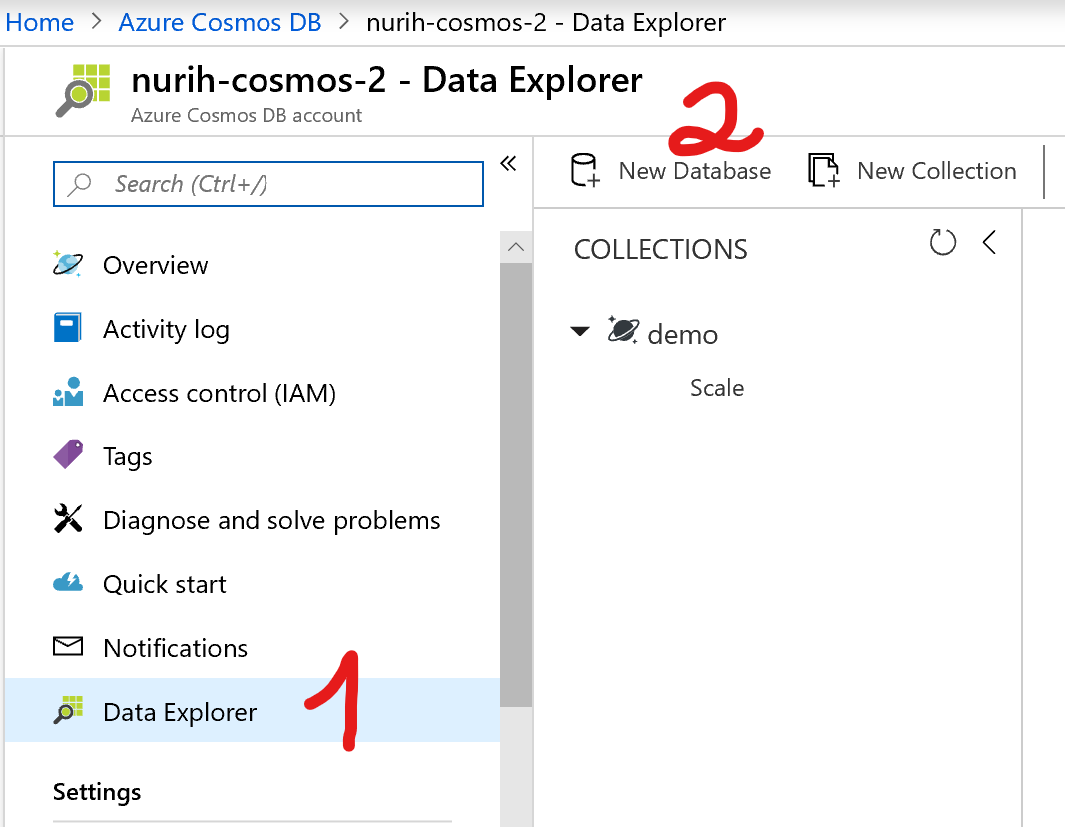
Task: Collapse the Collections pane with chevron
Action: (989, 242)
